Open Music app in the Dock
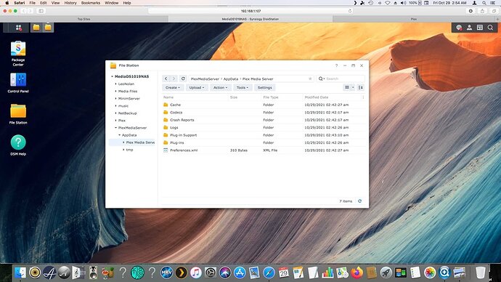501x282 pixels. coord(196,273)
